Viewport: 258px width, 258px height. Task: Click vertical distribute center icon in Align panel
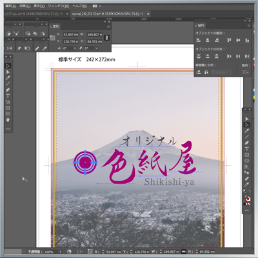208,56
